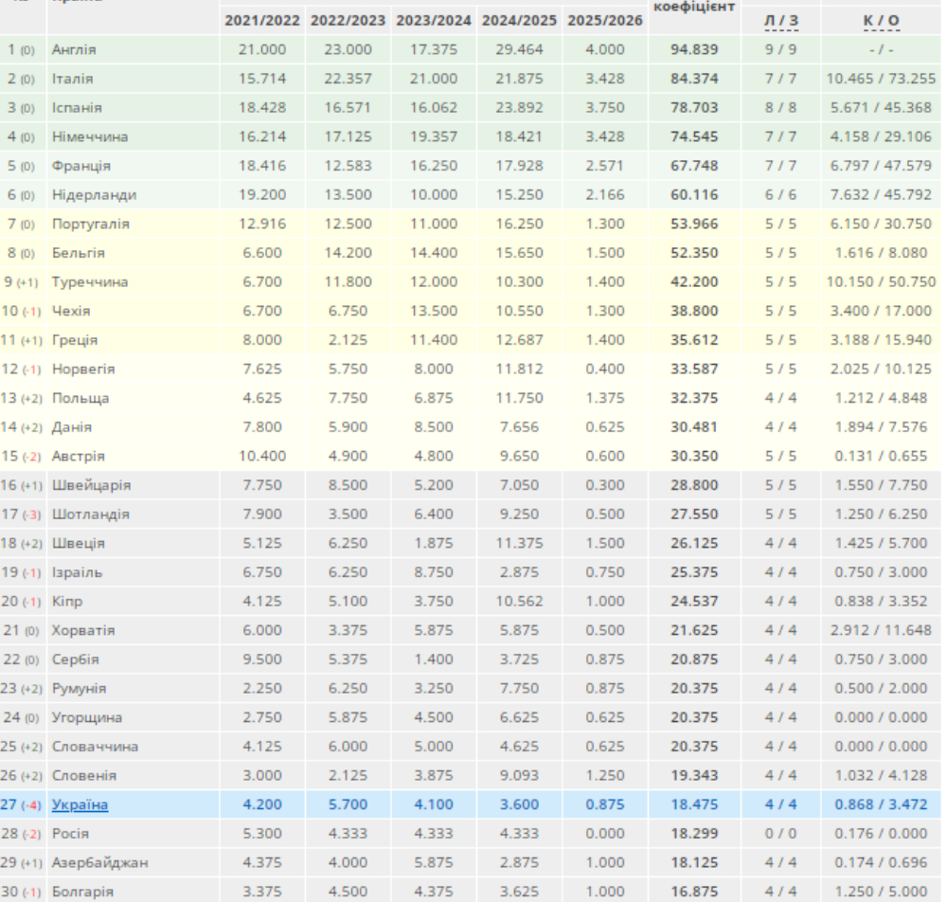
Task: Click the 2021/2022 season column header
Action: click(x=262, y=21)
